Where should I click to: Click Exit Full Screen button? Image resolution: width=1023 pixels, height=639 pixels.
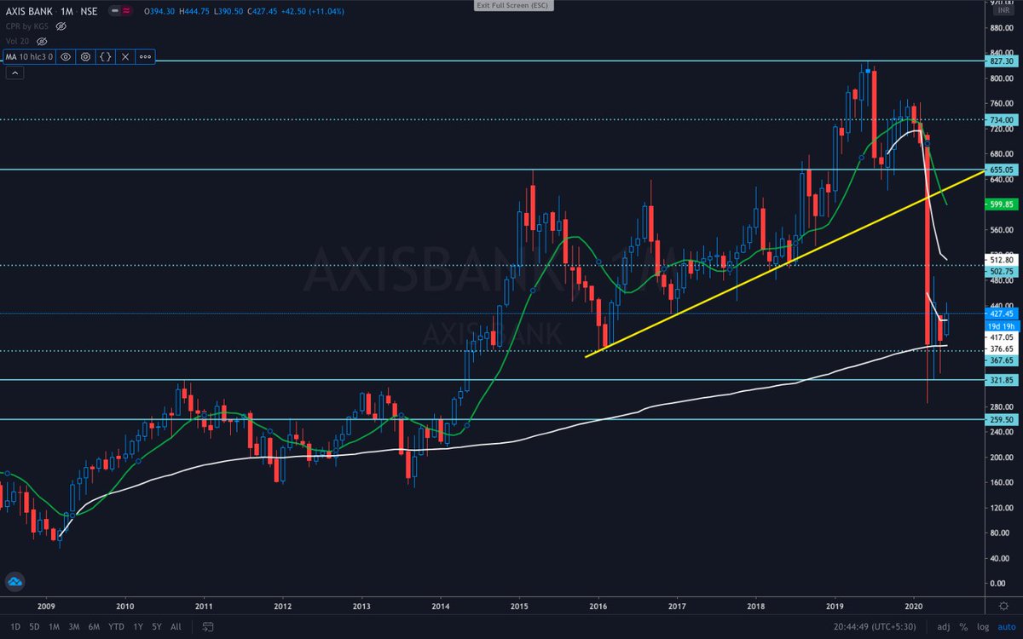click(514, 5)
